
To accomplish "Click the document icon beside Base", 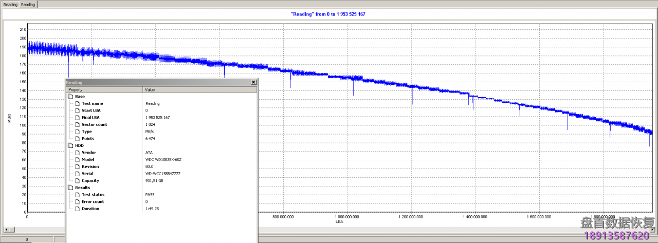I will click(x=70, y=97).
